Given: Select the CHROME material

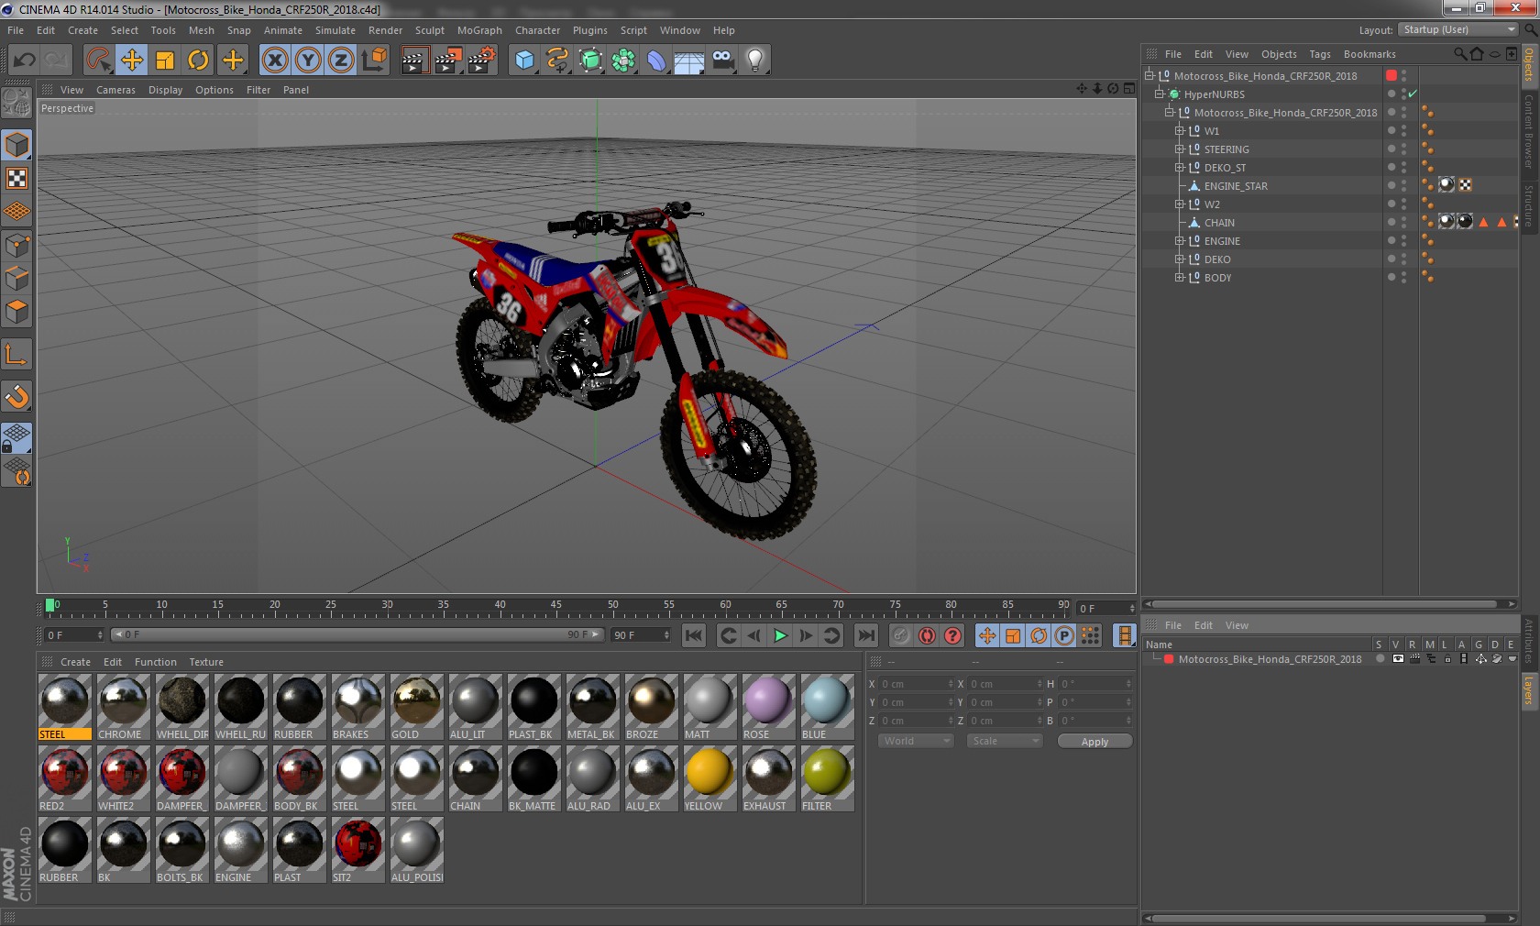Looking at the screenshot, I should tap(123, 707).
